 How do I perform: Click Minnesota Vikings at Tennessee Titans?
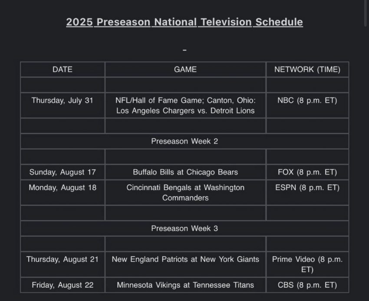[185, 285]
